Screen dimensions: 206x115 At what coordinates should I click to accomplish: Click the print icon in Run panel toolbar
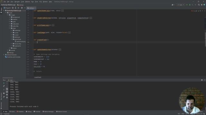7,95
